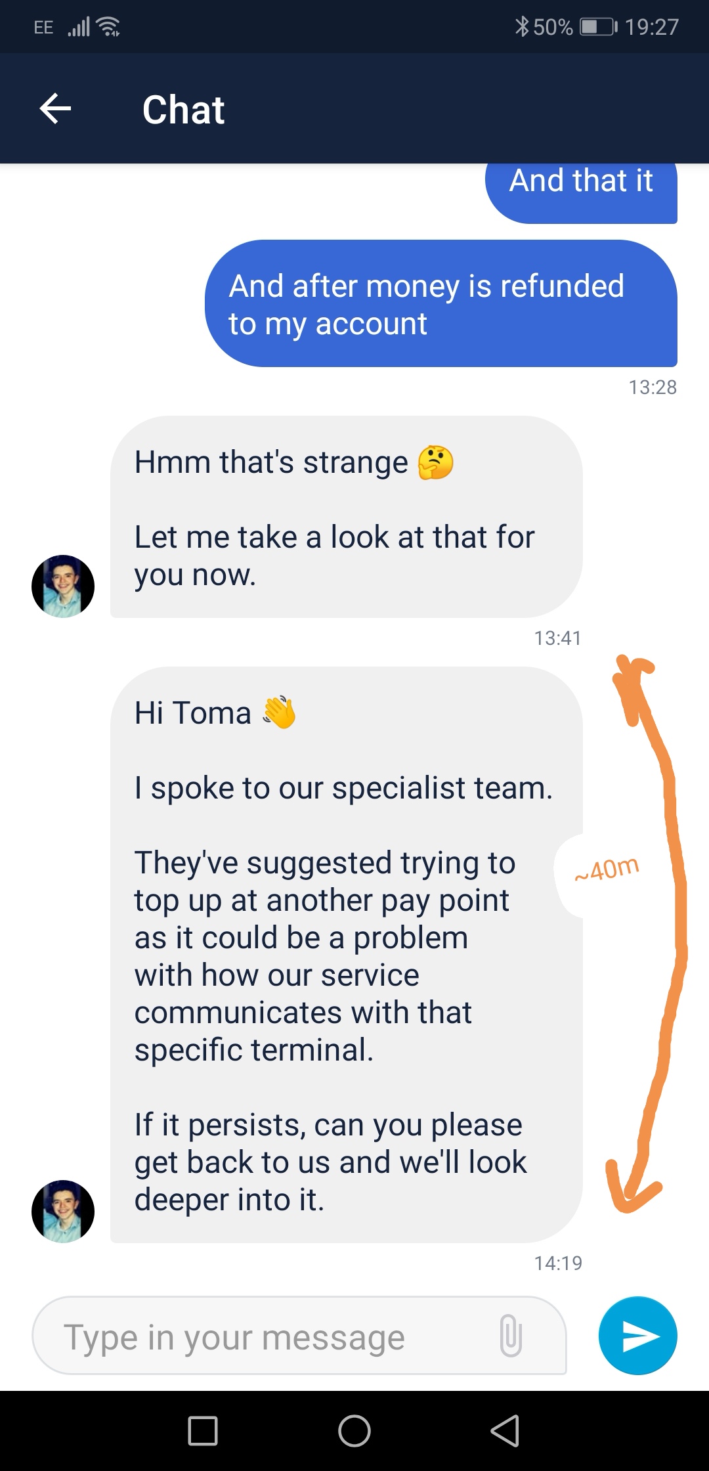
Task: Tap Android home circle button
Action: point(354,1431)
